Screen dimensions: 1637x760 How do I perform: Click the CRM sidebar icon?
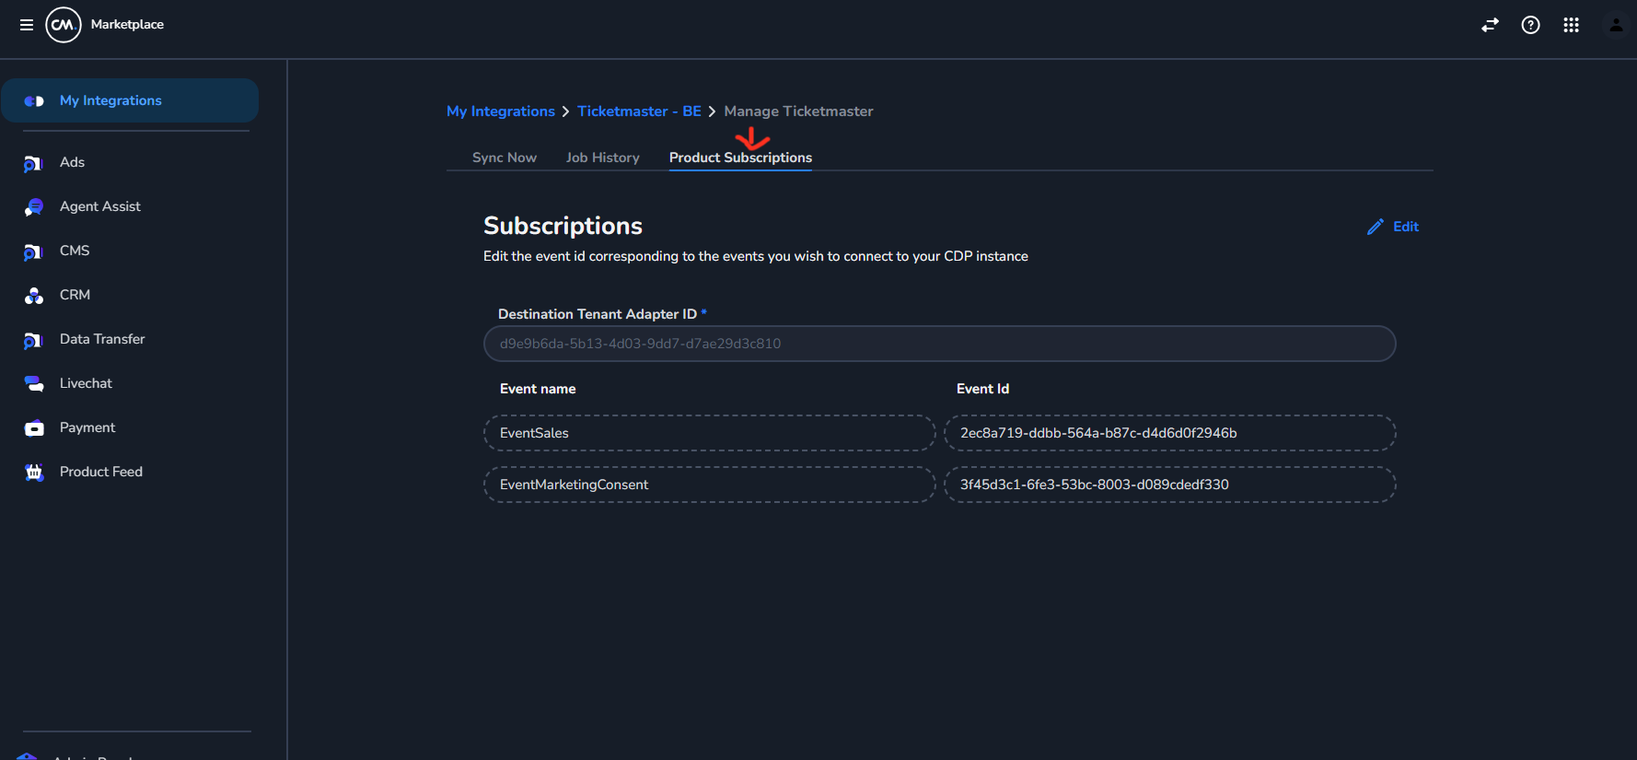pos(34,296)
